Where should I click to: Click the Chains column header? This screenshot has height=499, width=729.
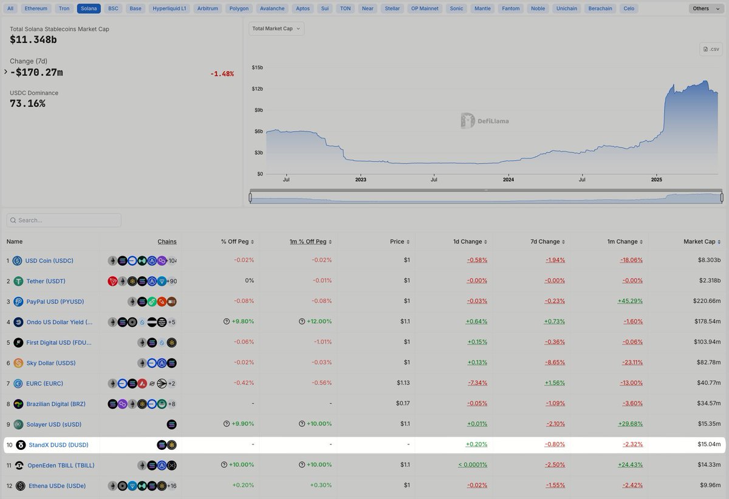click(x=167, y=242)
